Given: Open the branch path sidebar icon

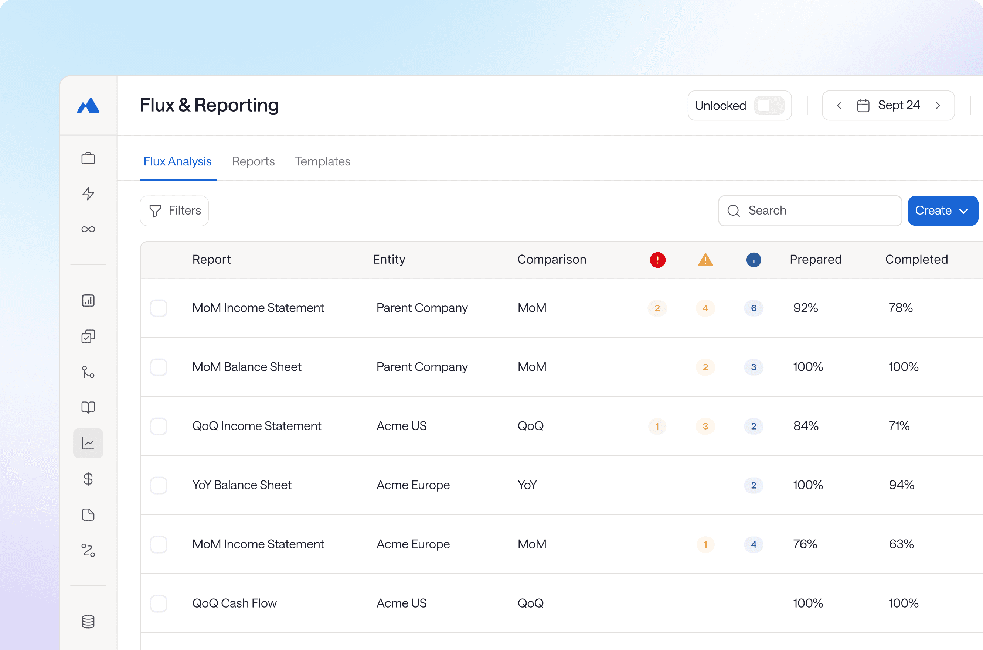Looking at the screenshot, I should pyautogui.click(x=88, y=372).
